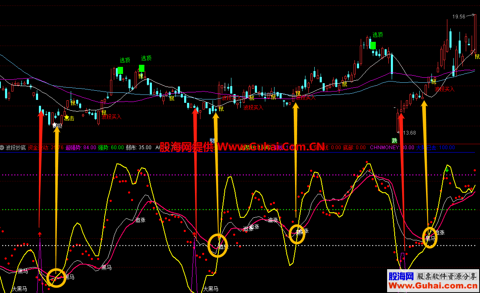
Task: Click the 出击 star signal marker
Action: (69, 118)
